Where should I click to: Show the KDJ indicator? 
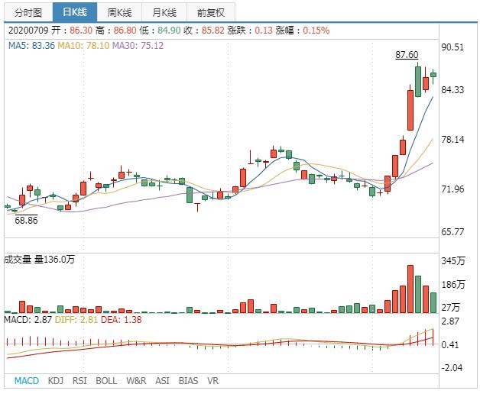click(x=55, y=380)
